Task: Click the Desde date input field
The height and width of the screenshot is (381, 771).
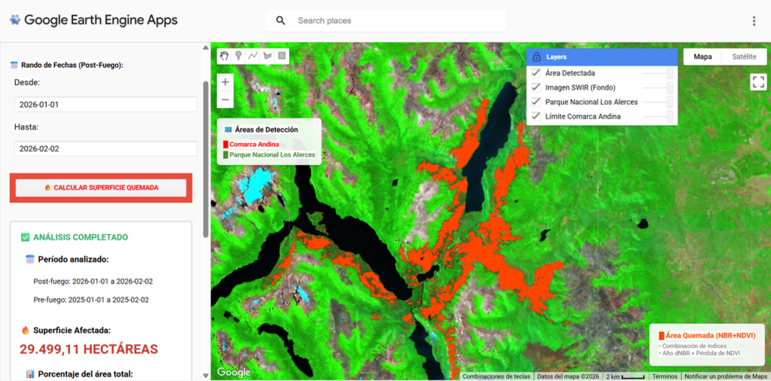Action: pyautogui.click(x=105, y=105)
